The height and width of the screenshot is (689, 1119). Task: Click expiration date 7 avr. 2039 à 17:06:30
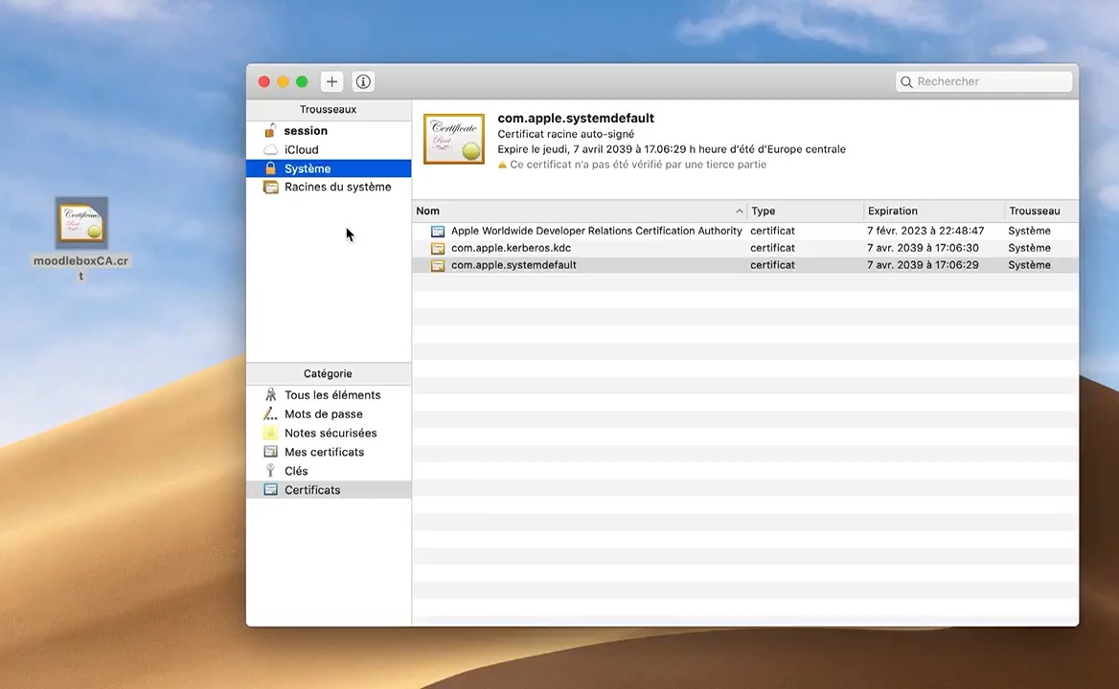tap(923, 248)
